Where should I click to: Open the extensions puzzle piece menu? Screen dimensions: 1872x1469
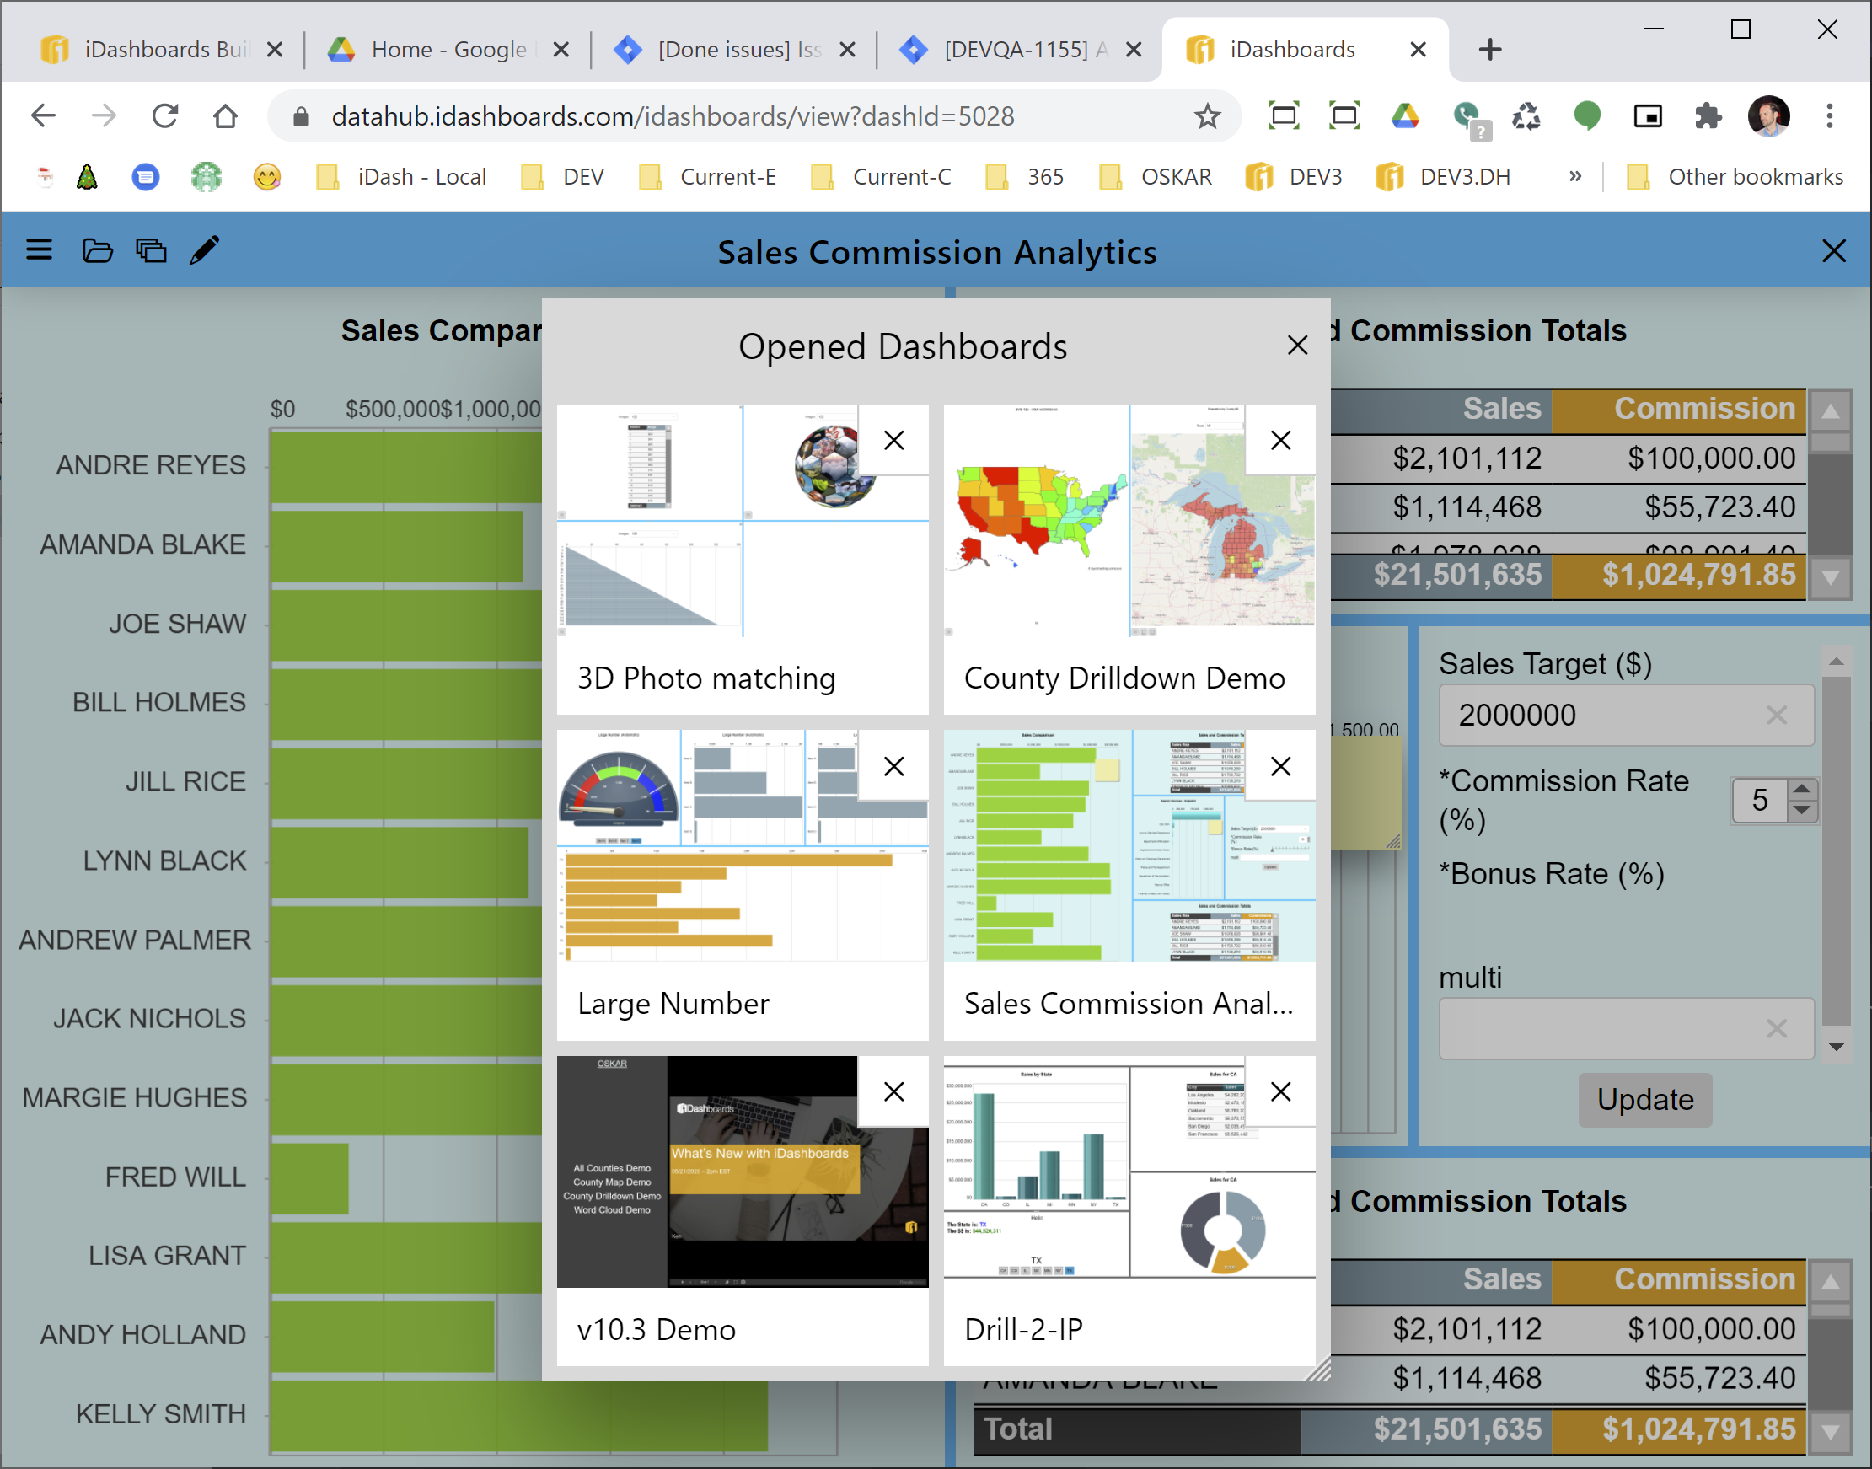point(1708,115)
